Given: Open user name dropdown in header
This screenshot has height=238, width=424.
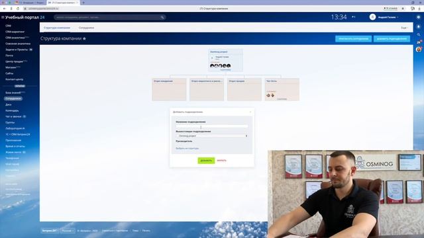Looking at the screenshot, I should tap(388, 17).
